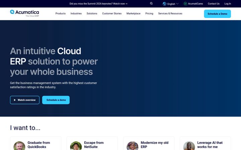Image resolution: width=241 pixels, height=150 pixels.
Task: Click the Log In link
Action: click(228, 4)
